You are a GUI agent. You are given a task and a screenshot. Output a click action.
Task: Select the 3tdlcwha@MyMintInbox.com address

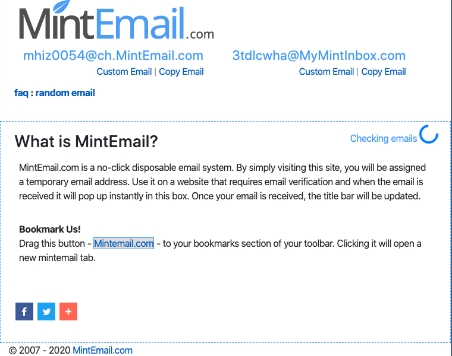[319, 56]
